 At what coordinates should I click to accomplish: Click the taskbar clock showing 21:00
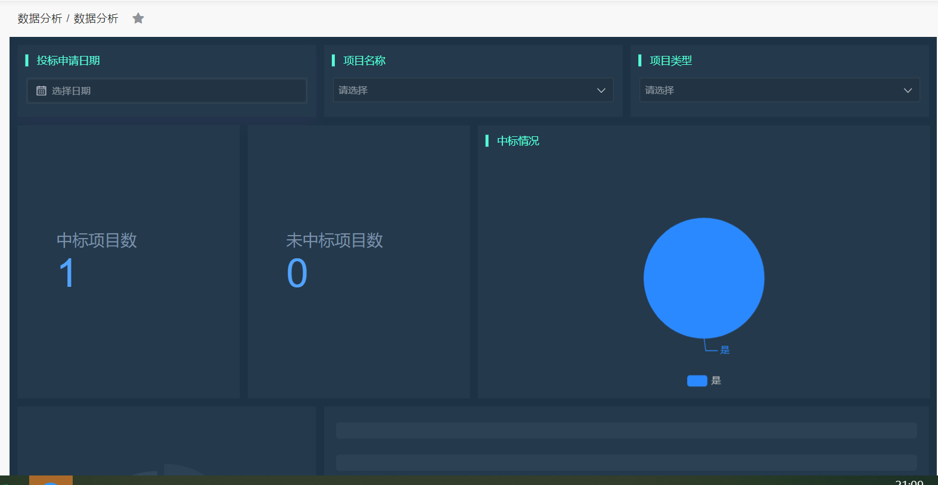pos(909,481)
